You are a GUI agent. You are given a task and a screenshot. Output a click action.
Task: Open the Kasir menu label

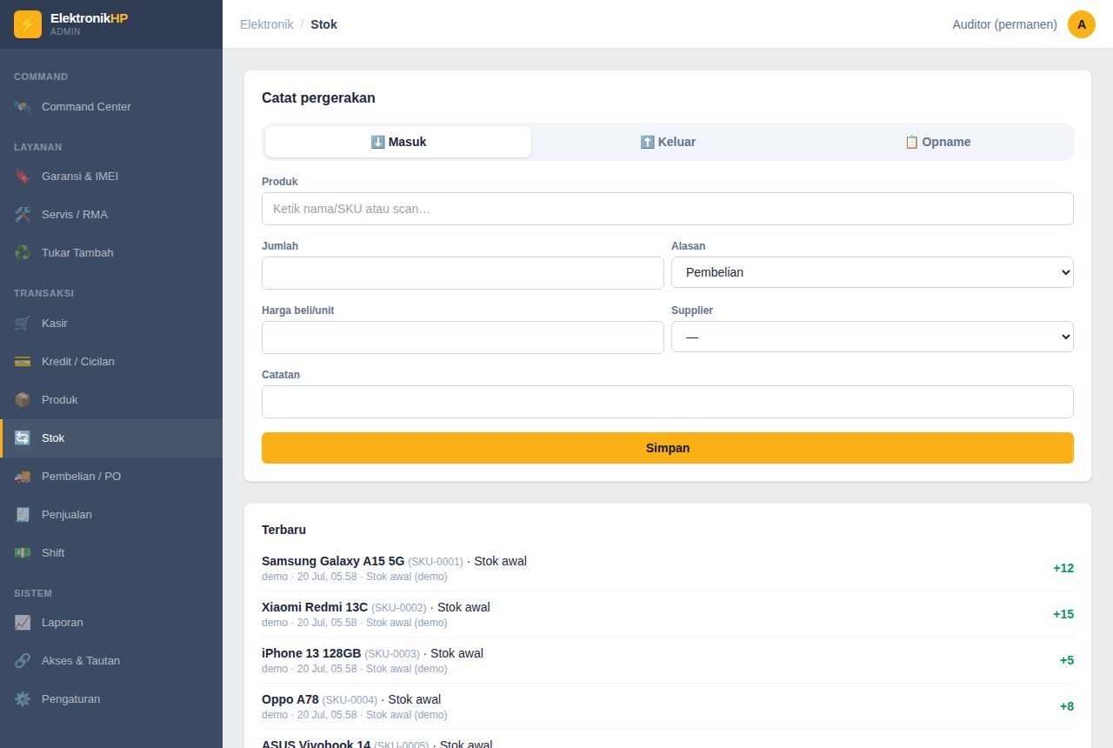point(55,324)
